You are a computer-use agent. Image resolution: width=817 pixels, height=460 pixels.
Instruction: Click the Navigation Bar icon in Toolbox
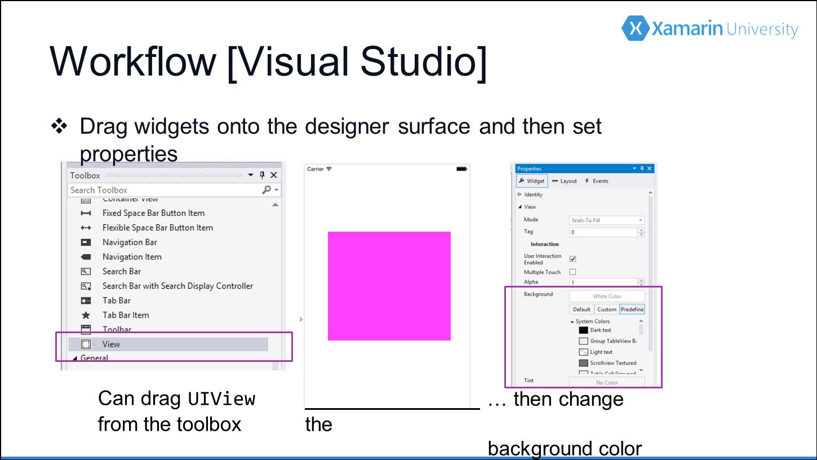pos(86,242)
